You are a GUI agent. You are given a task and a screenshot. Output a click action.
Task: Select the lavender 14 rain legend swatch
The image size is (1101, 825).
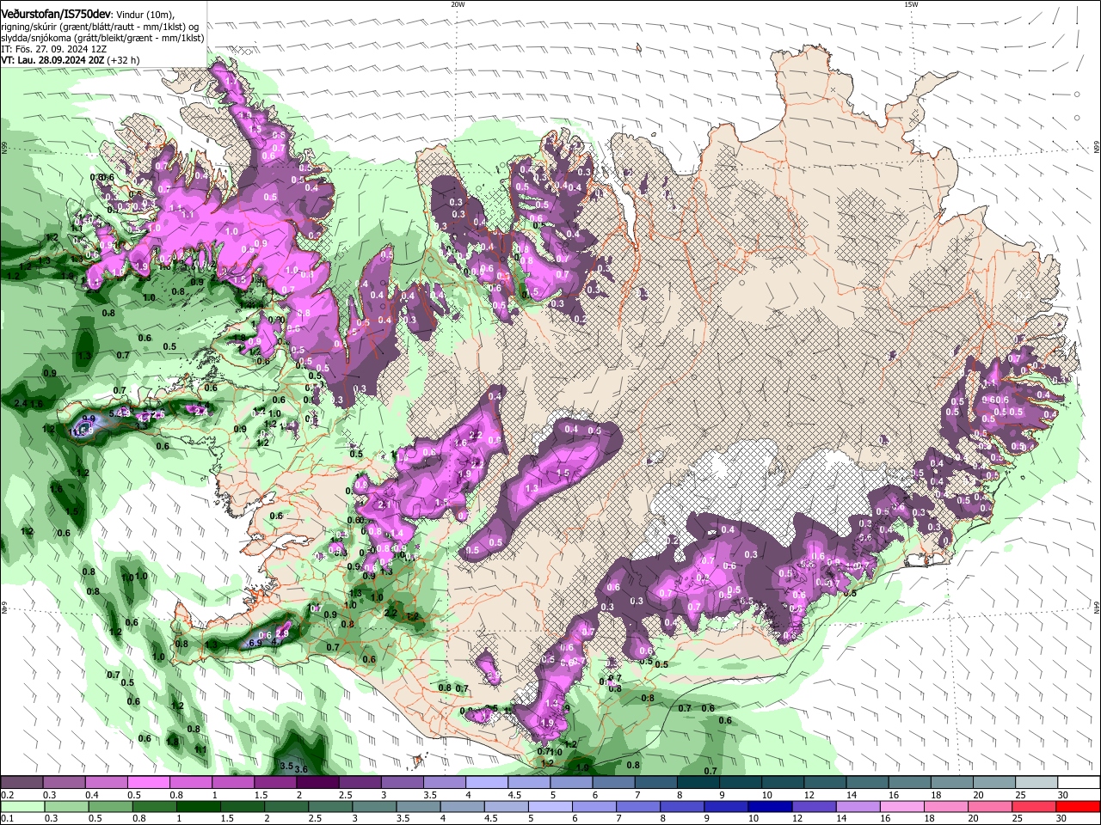click(x=857, y=806)
